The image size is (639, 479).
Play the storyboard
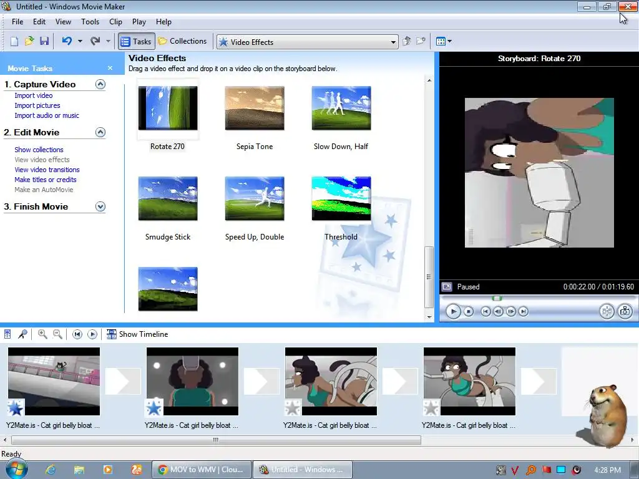(92, 334)
